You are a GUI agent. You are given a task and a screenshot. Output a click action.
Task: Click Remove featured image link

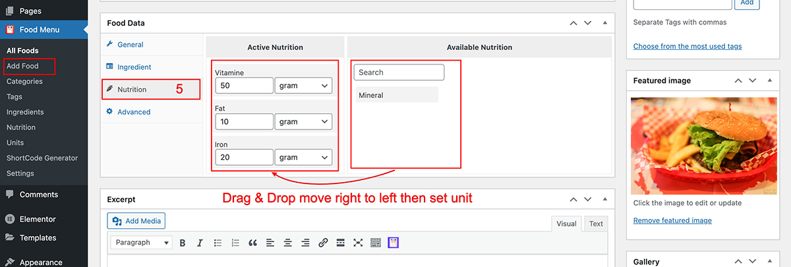[672, 220]
